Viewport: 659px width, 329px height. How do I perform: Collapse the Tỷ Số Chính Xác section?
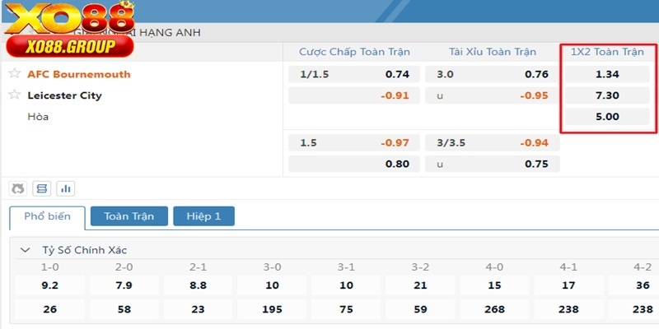(x=26, y=249)
